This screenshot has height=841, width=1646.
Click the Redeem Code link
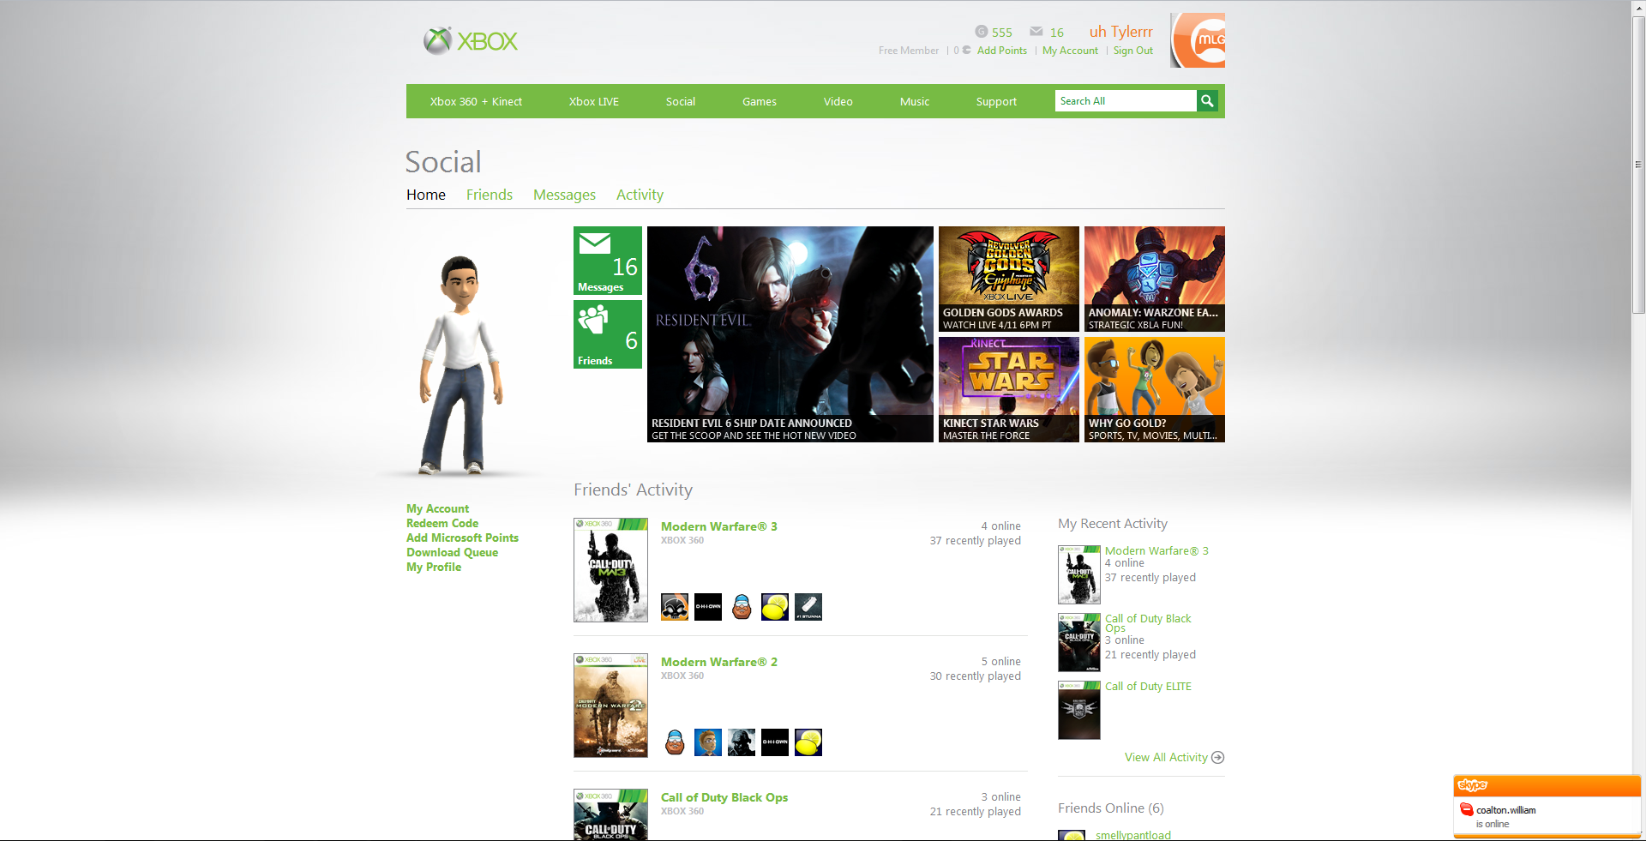pyautogui.click(x=442, y=523)
